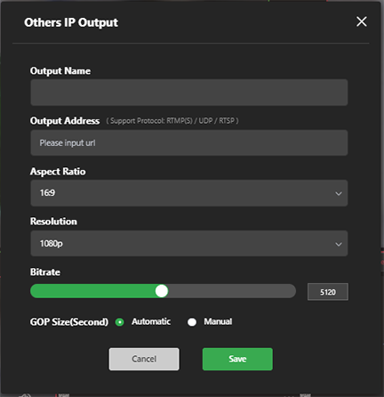Select Manual GOP size radio button
The width and height of the screenshot is (384, 397).
[x=192, y=322]
